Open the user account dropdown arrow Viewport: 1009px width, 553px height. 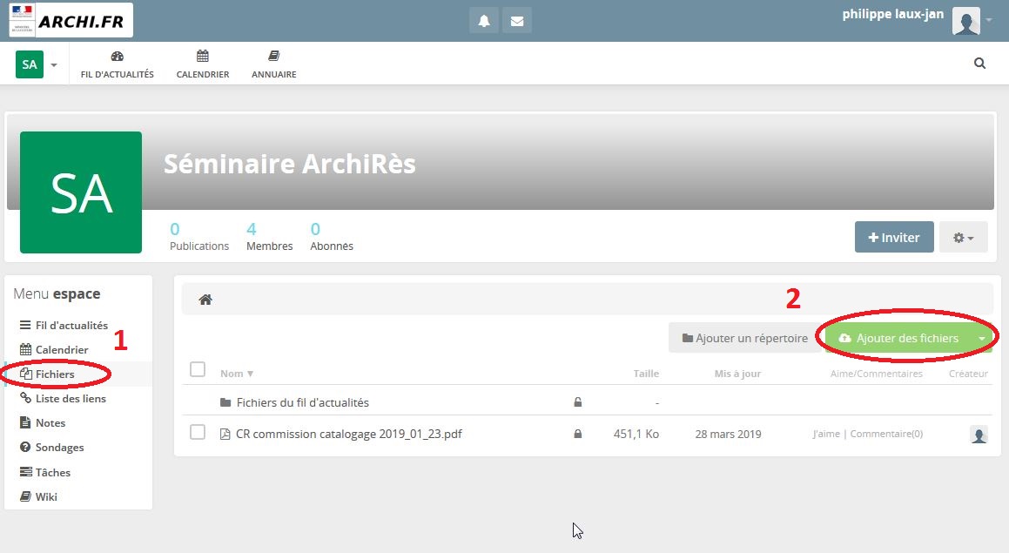pyautogui.click(x=989, y=21)
